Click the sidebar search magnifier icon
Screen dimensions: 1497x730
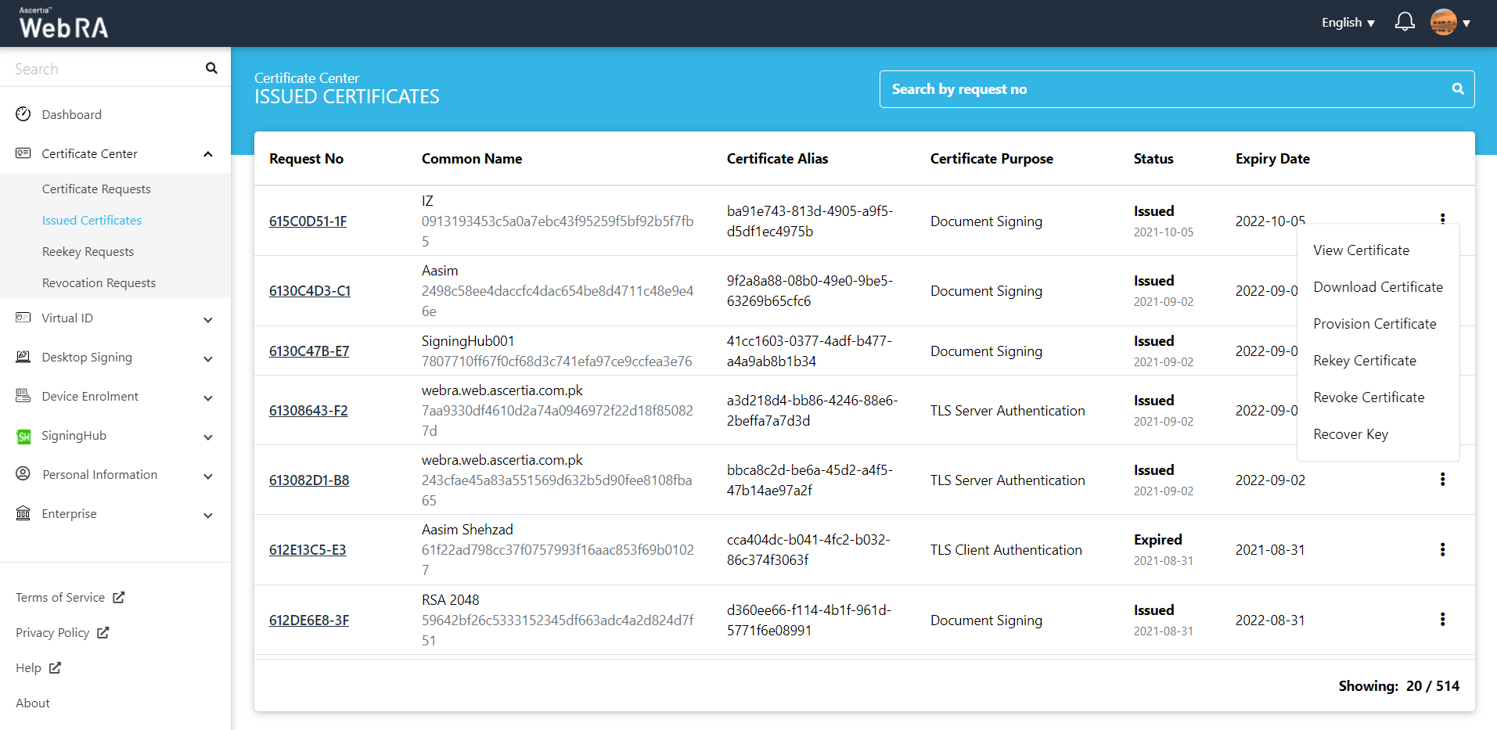click(x=211, y=68)
